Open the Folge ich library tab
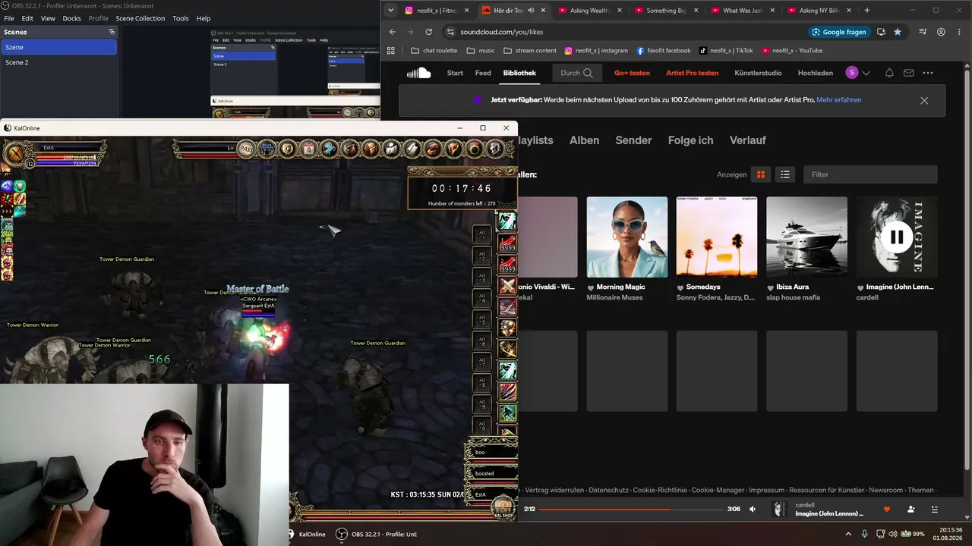 click(x=690, y=140)
